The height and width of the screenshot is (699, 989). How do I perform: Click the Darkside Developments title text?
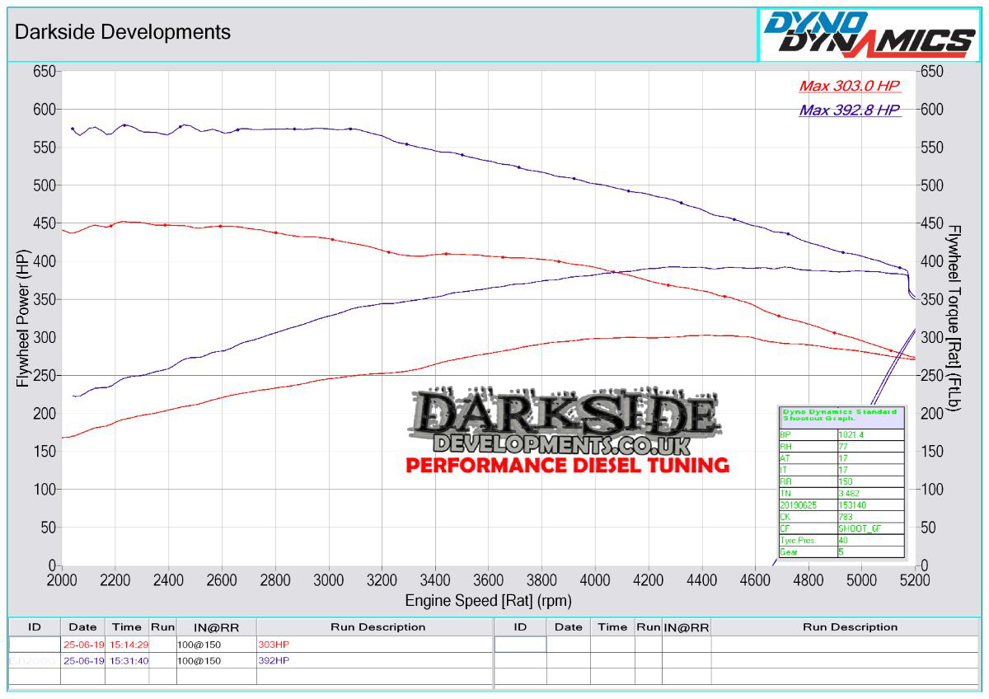pos(123,32)
